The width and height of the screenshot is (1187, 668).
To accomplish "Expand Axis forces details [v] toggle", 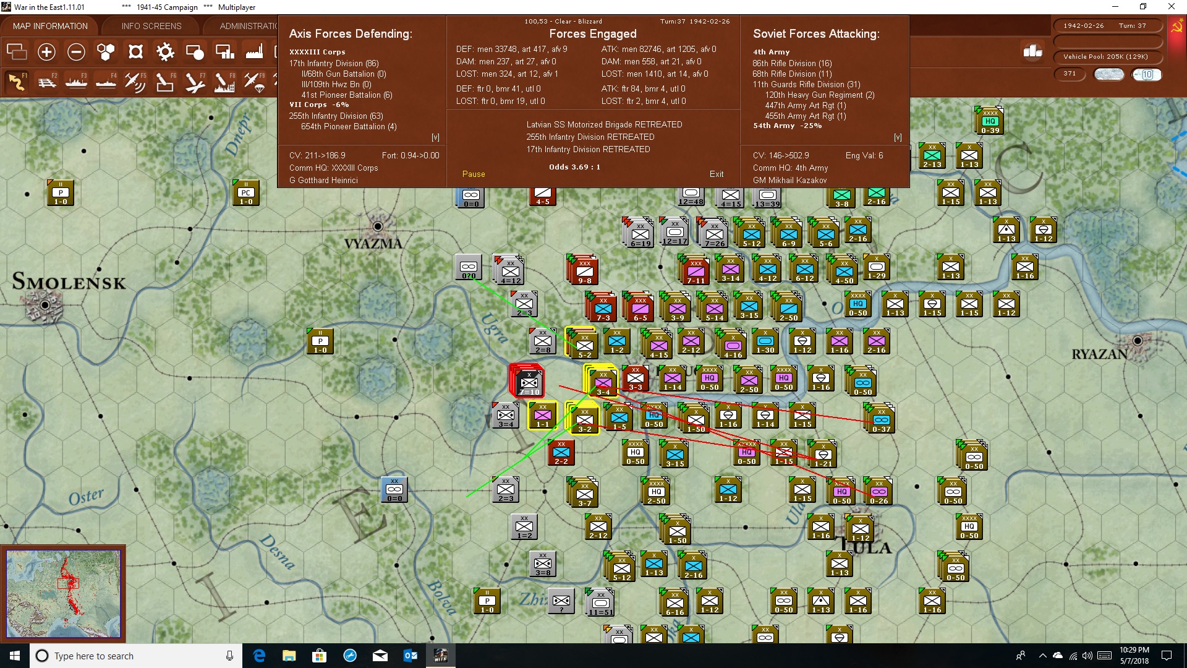I will pyautogui.click(x=435, y=137).
